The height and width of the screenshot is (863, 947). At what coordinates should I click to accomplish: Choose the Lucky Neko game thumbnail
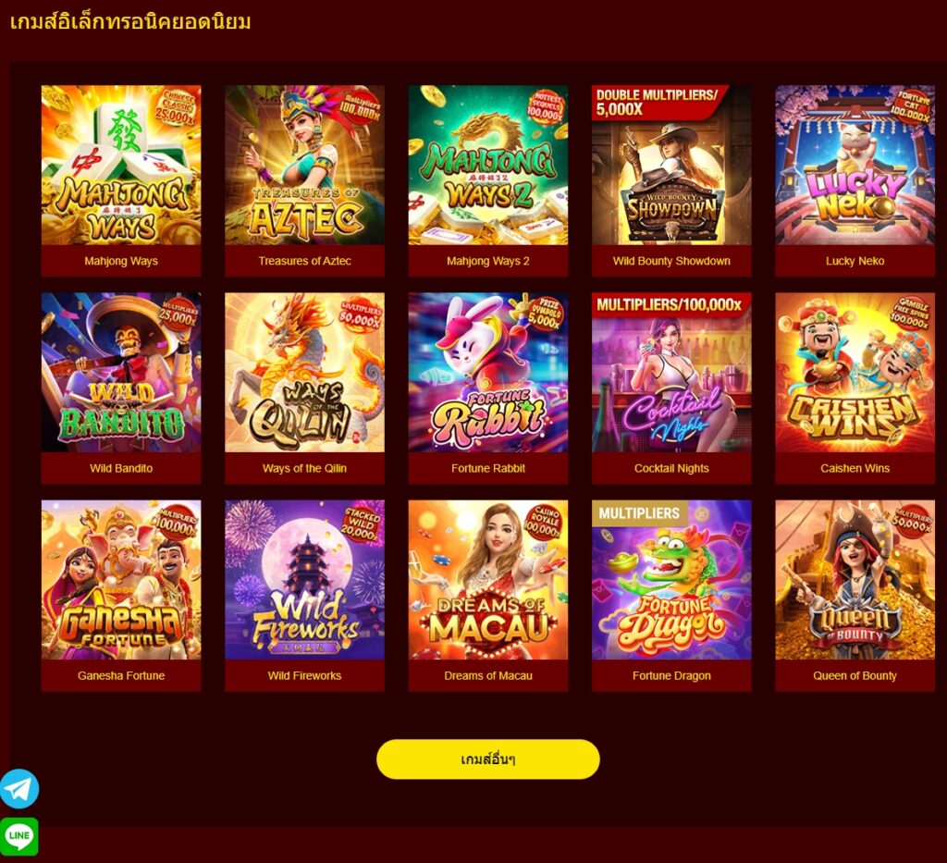coord(855,165)
